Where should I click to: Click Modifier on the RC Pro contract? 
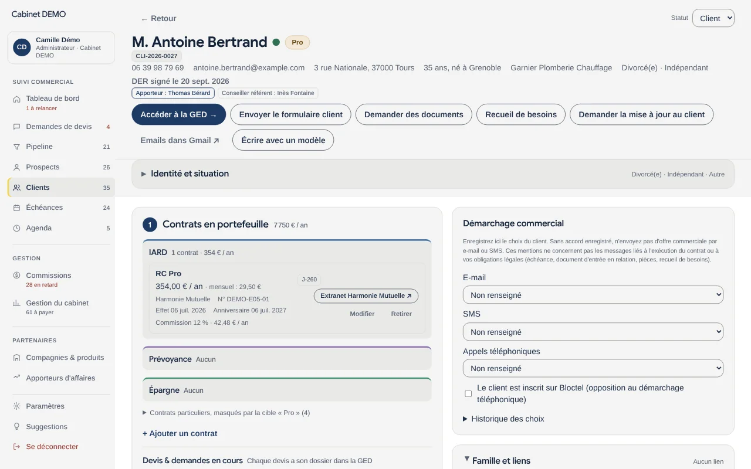point(362,314)
